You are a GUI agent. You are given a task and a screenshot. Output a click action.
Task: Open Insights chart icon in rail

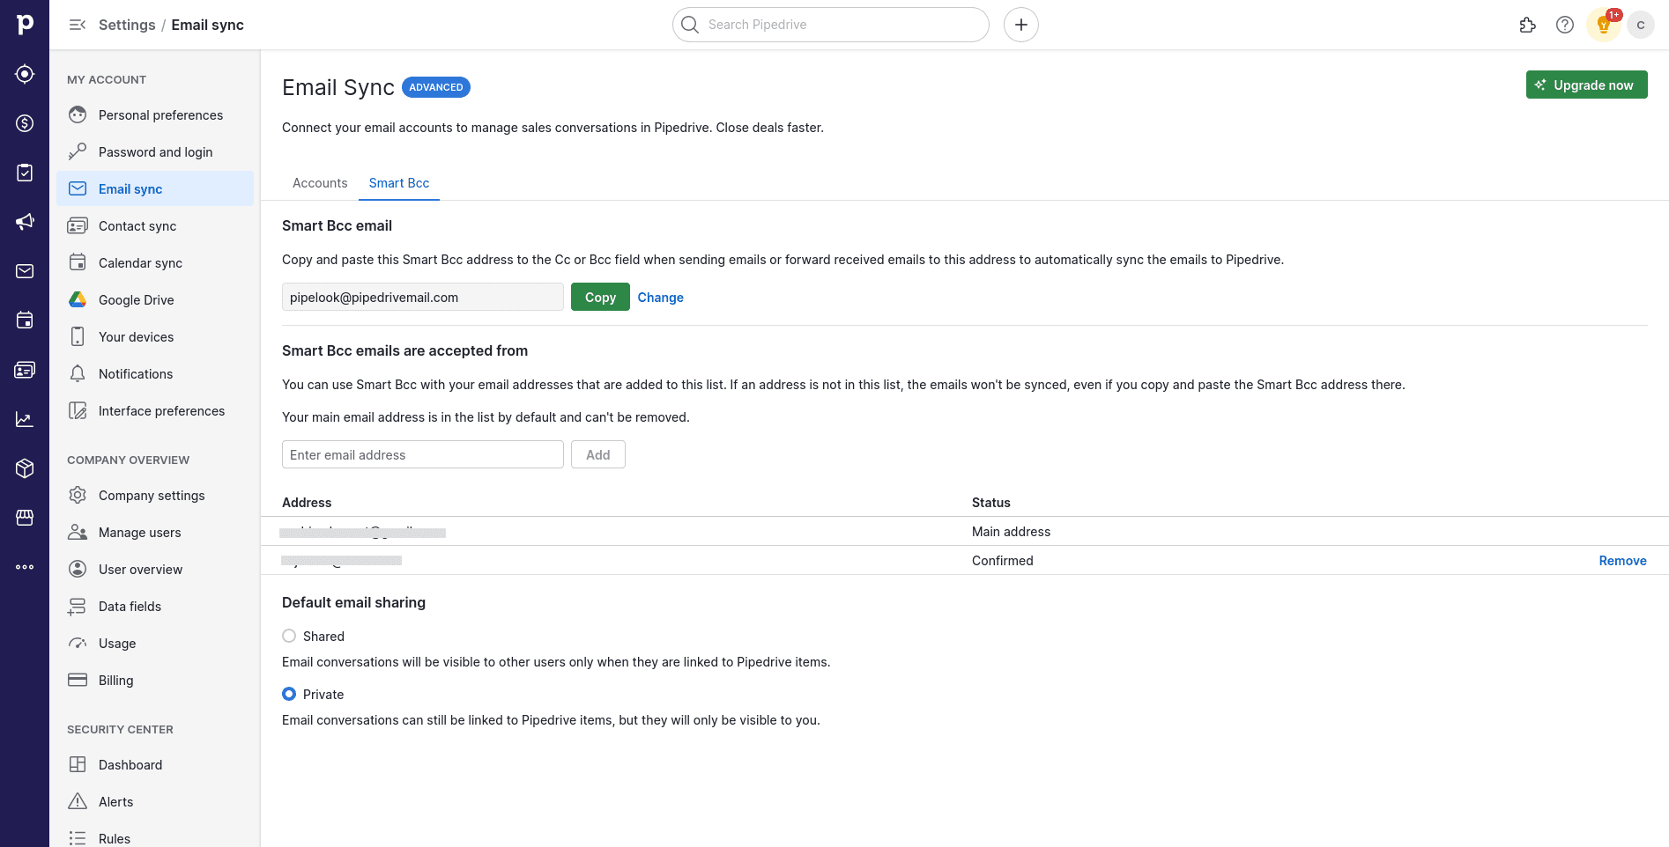25,419
